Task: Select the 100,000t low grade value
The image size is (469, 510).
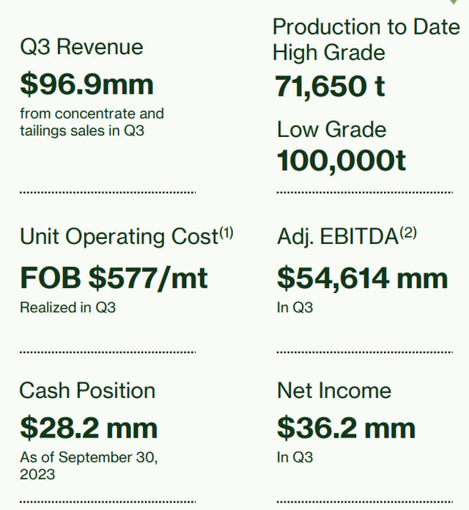Action: tap(341, 160)
